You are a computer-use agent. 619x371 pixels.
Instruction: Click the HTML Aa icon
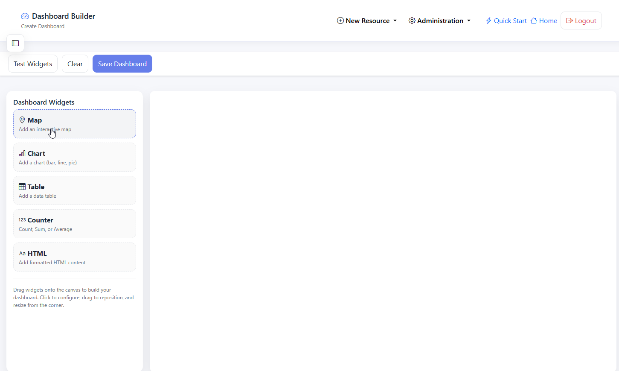click(22, 254)
